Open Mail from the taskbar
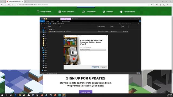This screenshot has height=97, width=173. point(29,95)
